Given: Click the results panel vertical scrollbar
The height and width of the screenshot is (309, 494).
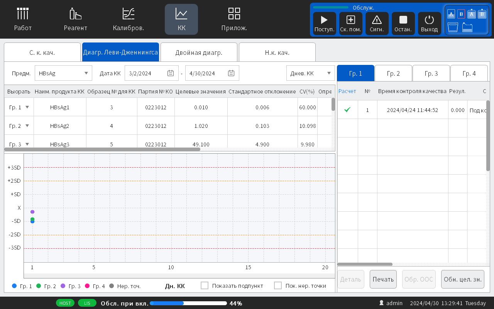Looking at the screenshot, I should click(x=488, y=135).
